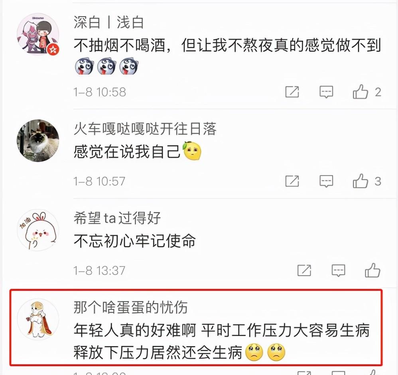Reply to 希望ta过得好's comment
Screen dimensions: 398x375
[338, 270]
